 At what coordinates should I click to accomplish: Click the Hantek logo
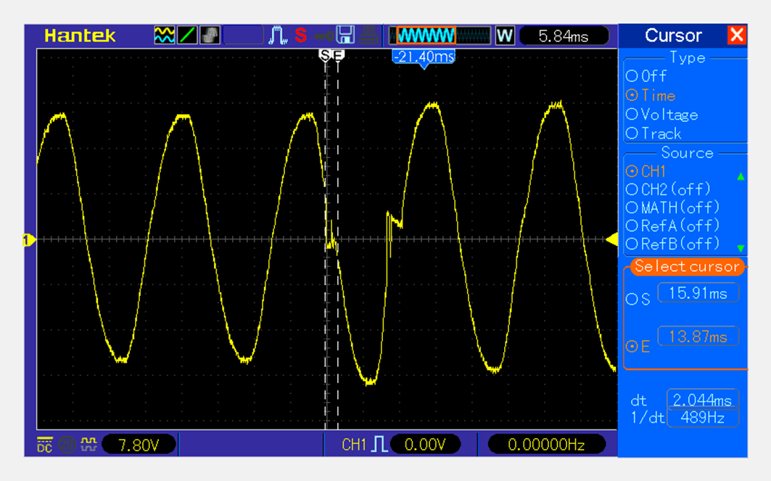(80, 36)
